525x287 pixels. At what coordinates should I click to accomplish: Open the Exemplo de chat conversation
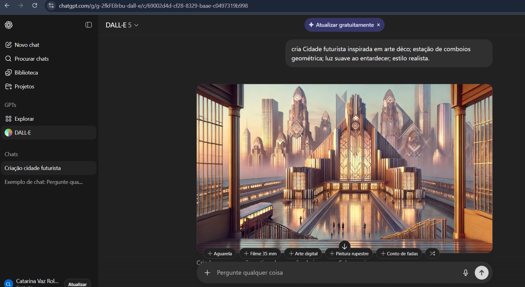43,182
